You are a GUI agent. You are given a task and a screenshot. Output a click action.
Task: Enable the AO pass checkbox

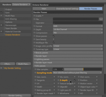tap(97, 93)
